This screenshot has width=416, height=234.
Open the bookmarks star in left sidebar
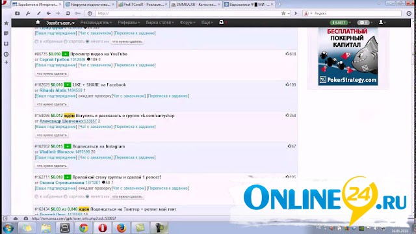point(6,23)
